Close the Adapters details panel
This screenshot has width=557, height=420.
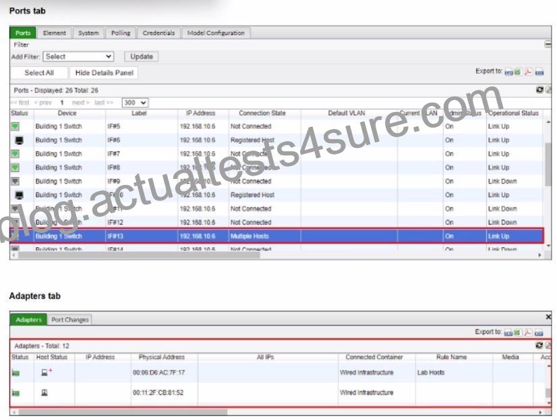pyautogui.click(x=548, y=317)
